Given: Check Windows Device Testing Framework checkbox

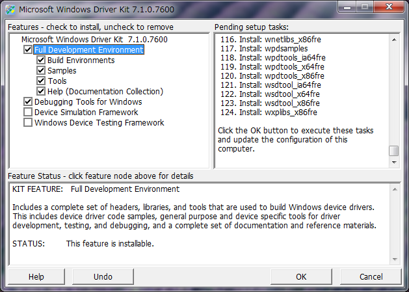Looking at the screenshot, I should point(28,123).
